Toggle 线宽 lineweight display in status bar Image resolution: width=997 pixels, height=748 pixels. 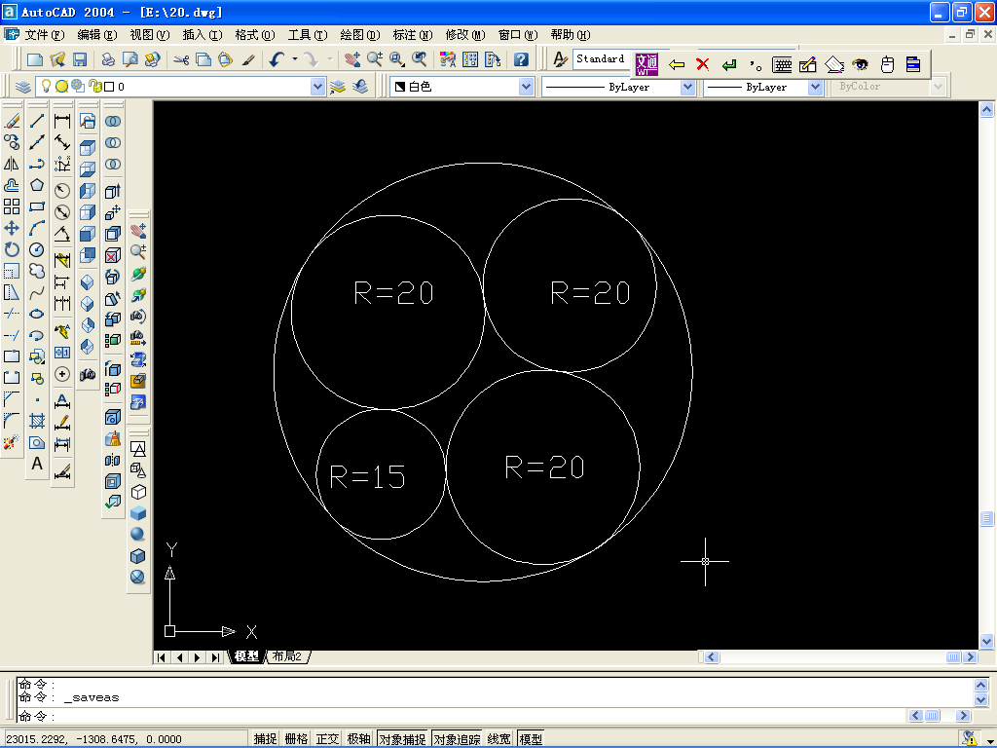point(499,738)
